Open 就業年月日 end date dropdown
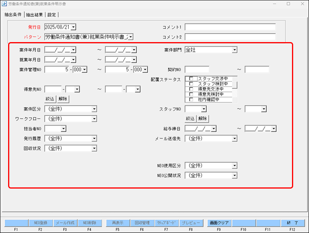The width and height of the screenshot is (309, 233). click(x=134, y=60)
